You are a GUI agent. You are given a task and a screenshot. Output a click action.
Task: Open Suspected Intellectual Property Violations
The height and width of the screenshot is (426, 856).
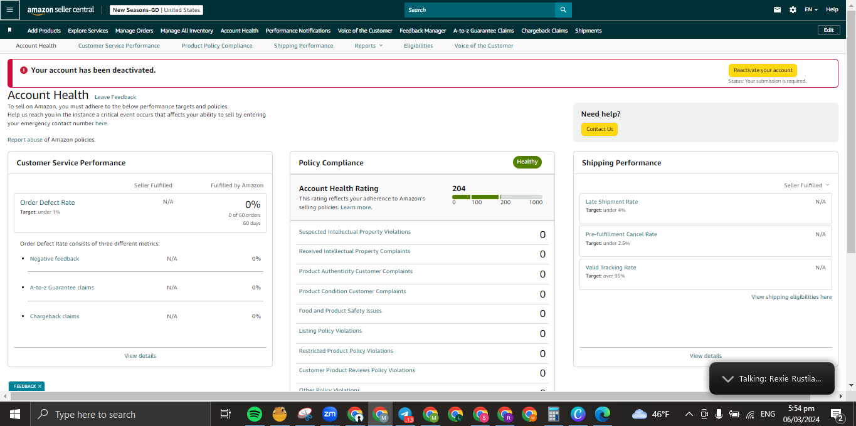pyautogui.click(x=355, y=232)
